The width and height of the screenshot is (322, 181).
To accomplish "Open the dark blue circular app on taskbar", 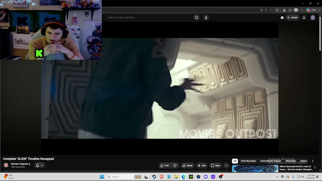I will point(198,177).
